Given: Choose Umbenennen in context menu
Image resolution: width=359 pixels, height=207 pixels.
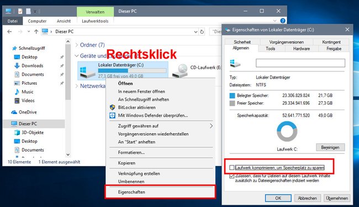Looking at the screenshot, I should tap(131, 182).
